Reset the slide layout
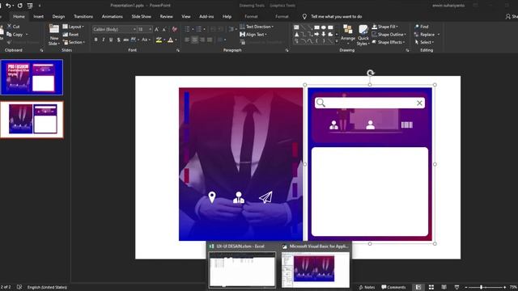 [70, 34]
